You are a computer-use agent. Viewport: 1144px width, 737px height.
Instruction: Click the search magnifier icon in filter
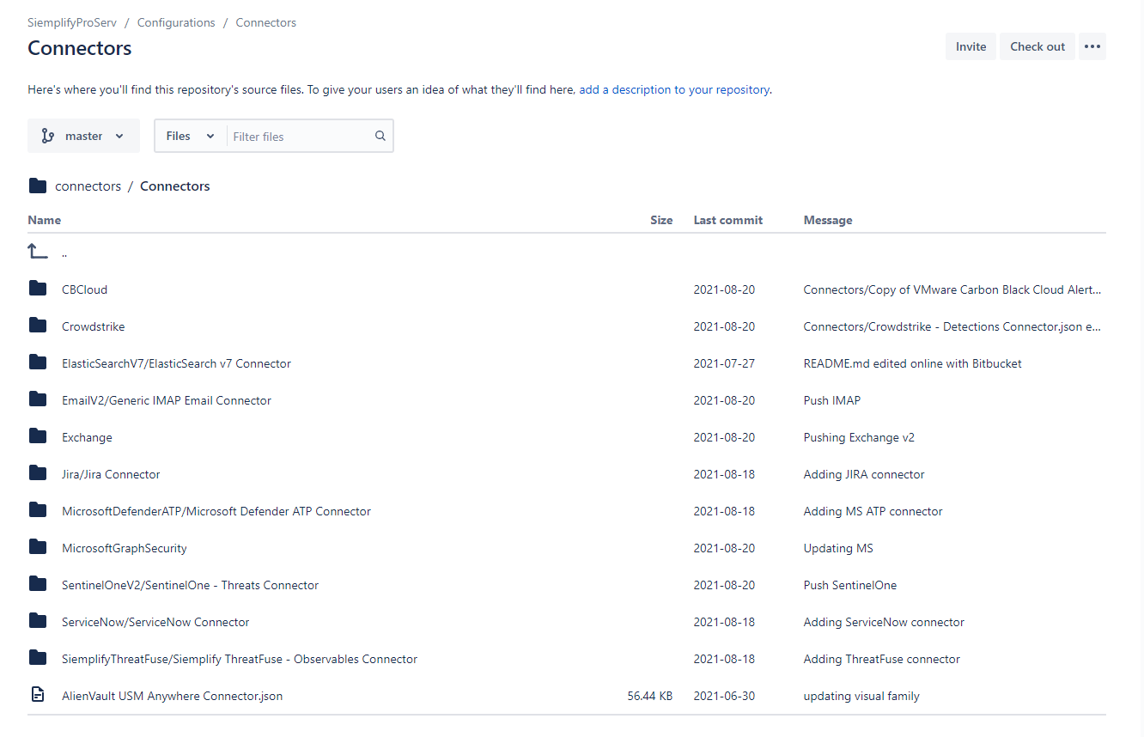click(380, 136)
